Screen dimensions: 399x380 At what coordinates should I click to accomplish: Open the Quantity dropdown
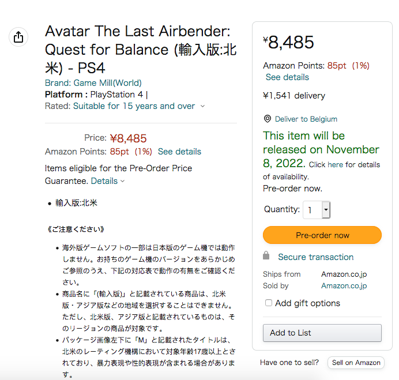pyautogui.click(x=317, y=210)
